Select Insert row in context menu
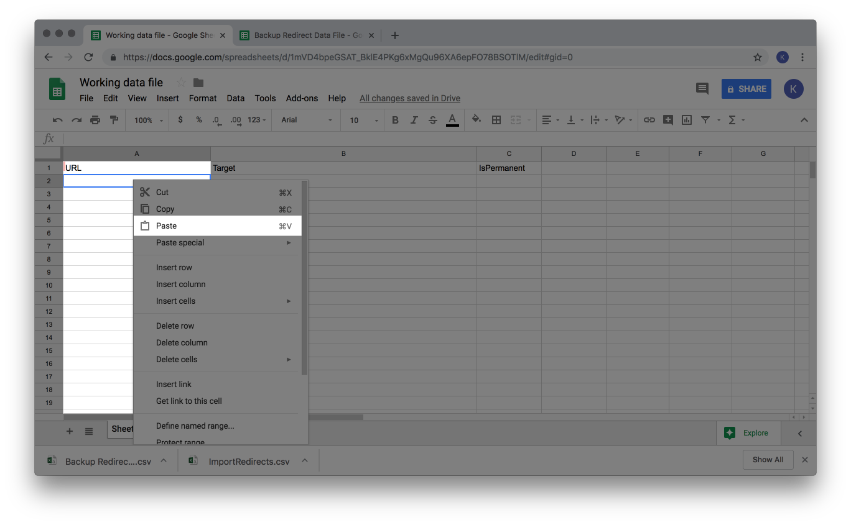 tap(217, 268)
